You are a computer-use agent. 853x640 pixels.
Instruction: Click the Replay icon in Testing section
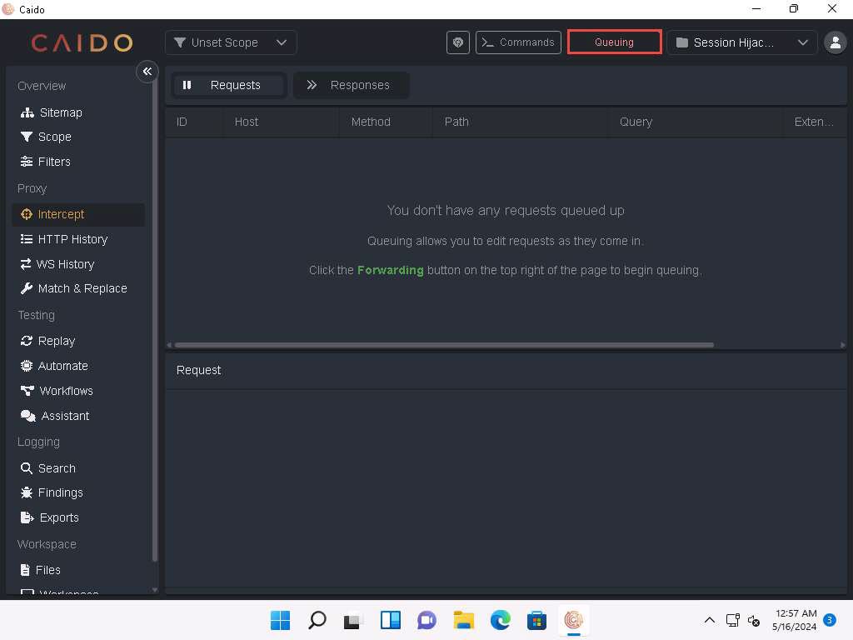(x=27, y=341)
